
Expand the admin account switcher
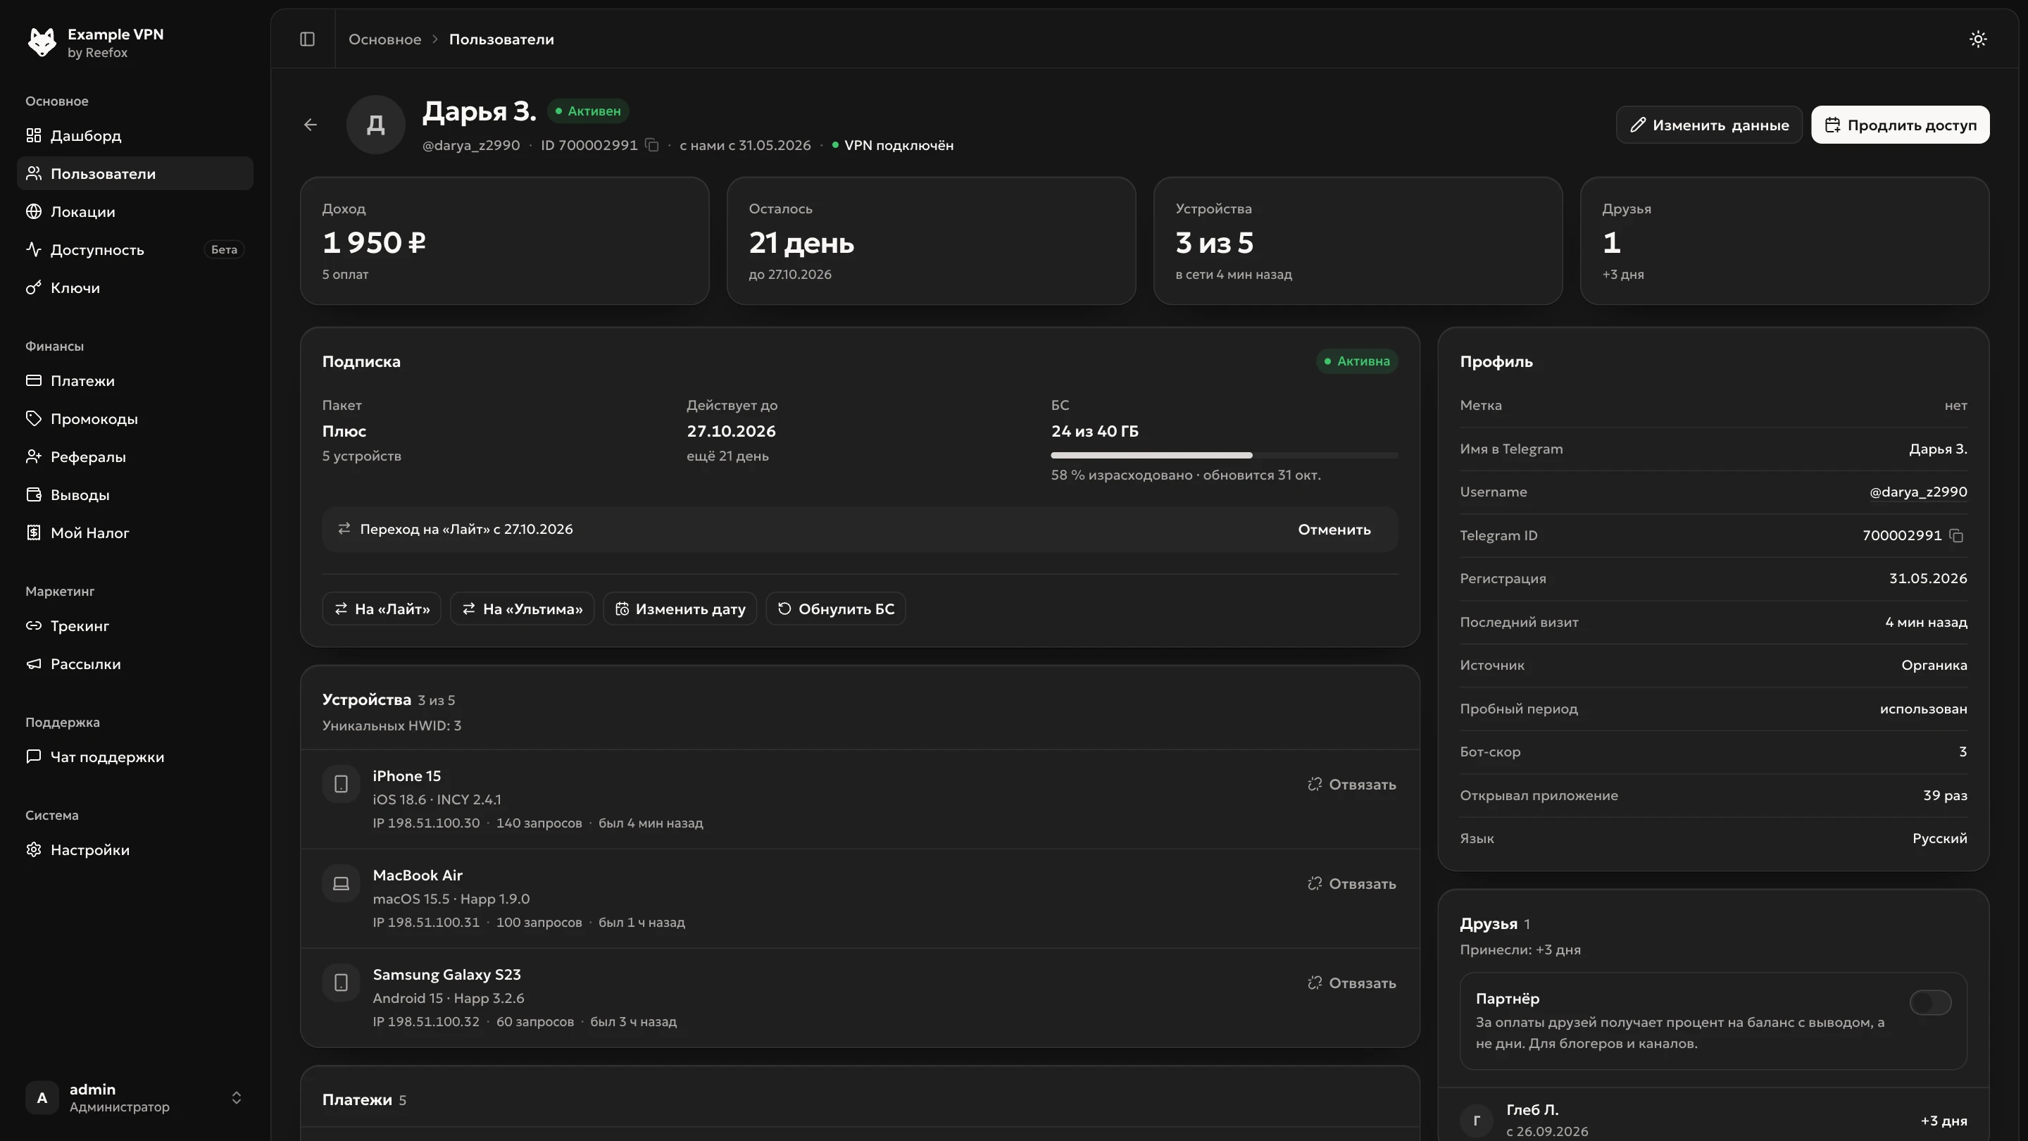[135, 1097]
